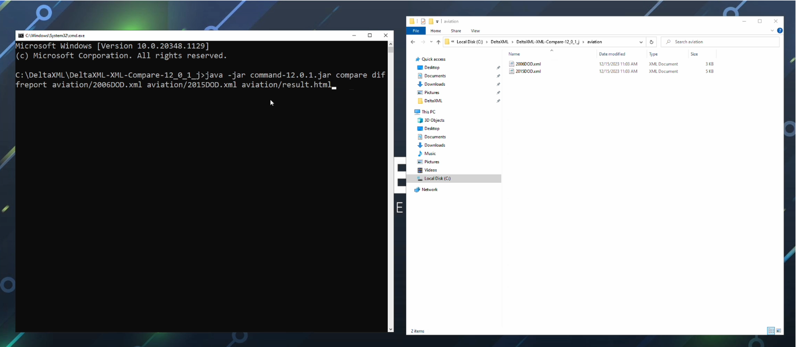Open Documents under Quick access

tap(435, 76)
